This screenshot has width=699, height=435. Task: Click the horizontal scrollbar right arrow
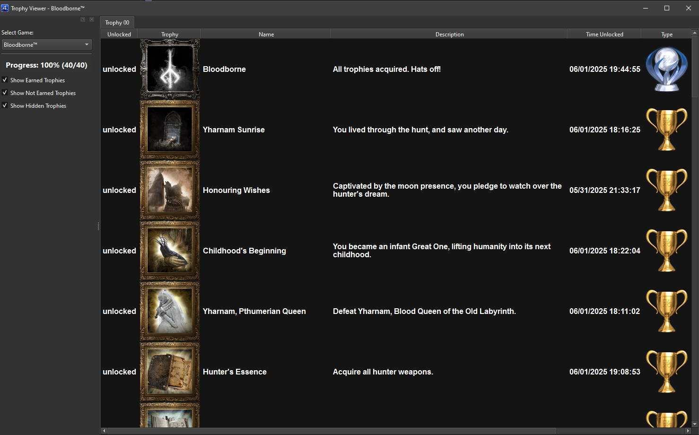tap(688, 431)
